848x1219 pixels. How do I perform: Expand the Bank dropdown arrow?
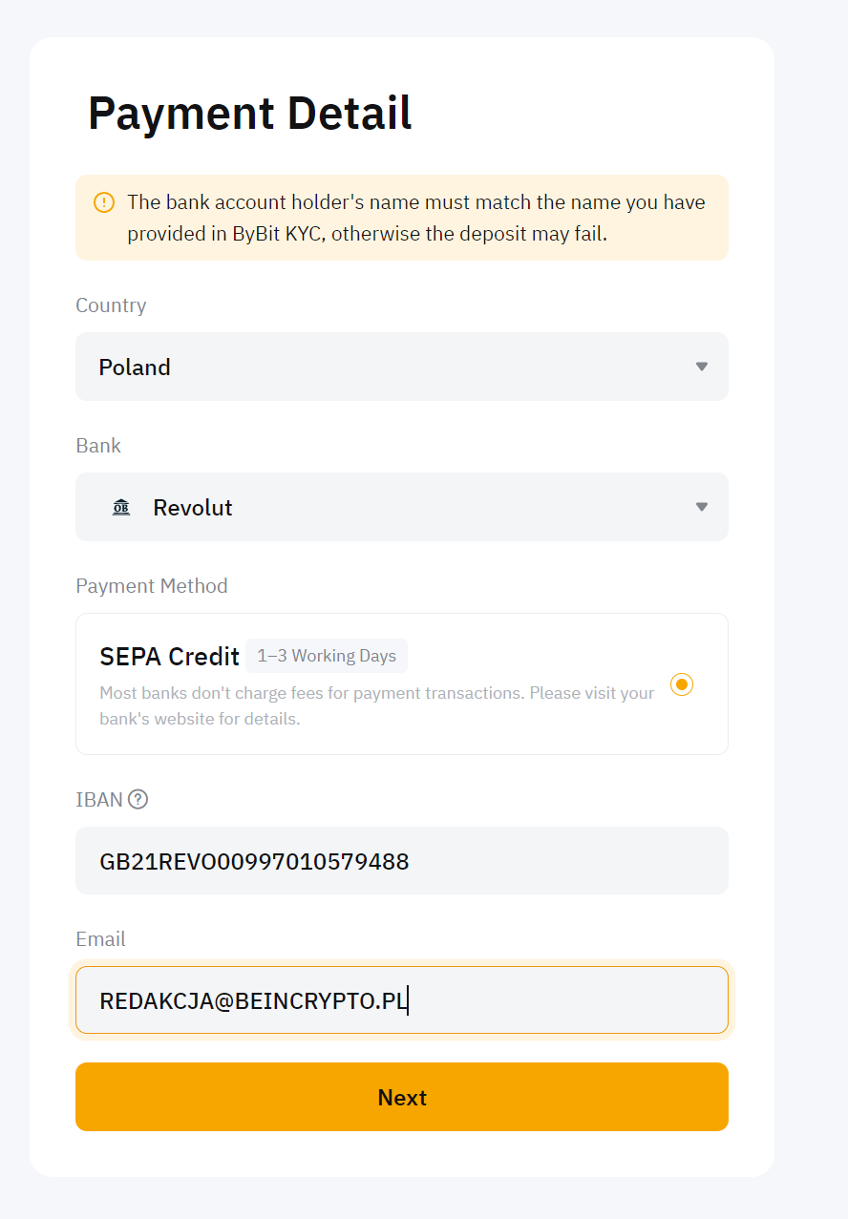(702, 507)
